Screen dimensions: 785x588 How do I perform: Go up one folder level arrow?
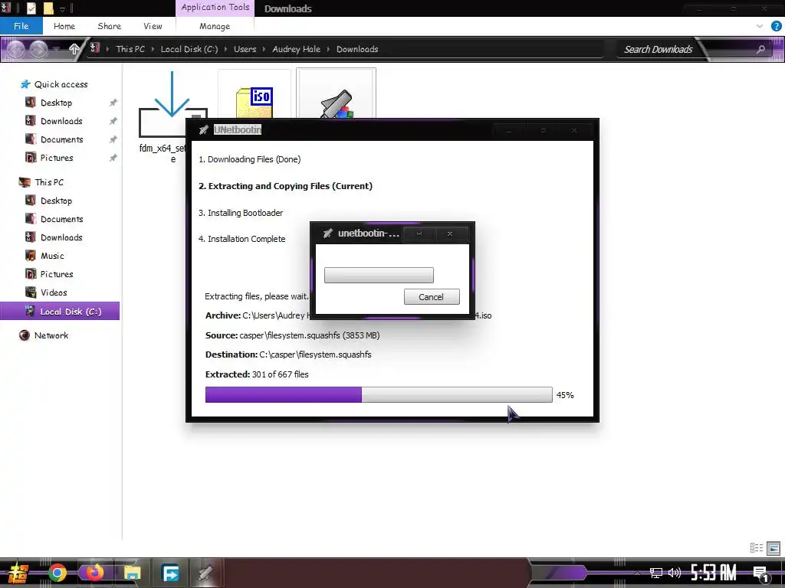pos(74,48)
